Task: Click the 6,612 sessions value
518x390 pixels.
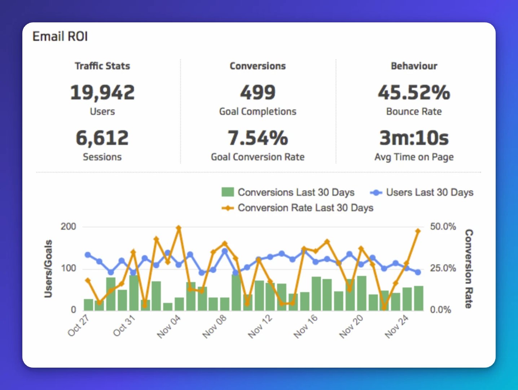Action: coord(102,138)
